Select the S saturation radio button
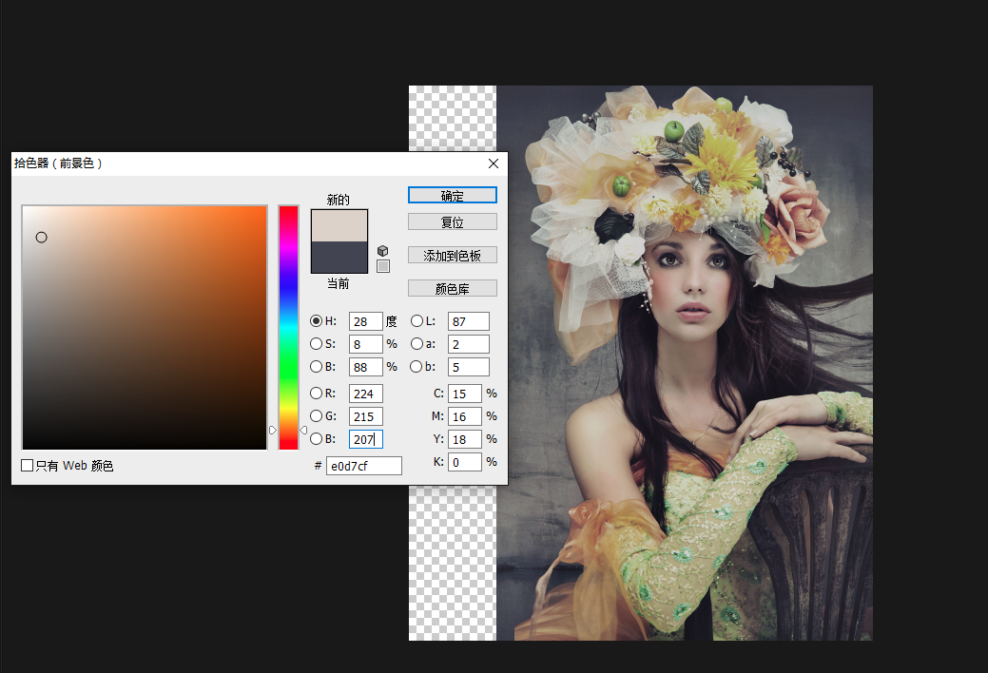The height and width of the screenshot is (673, 988). (x=317, y=344)
